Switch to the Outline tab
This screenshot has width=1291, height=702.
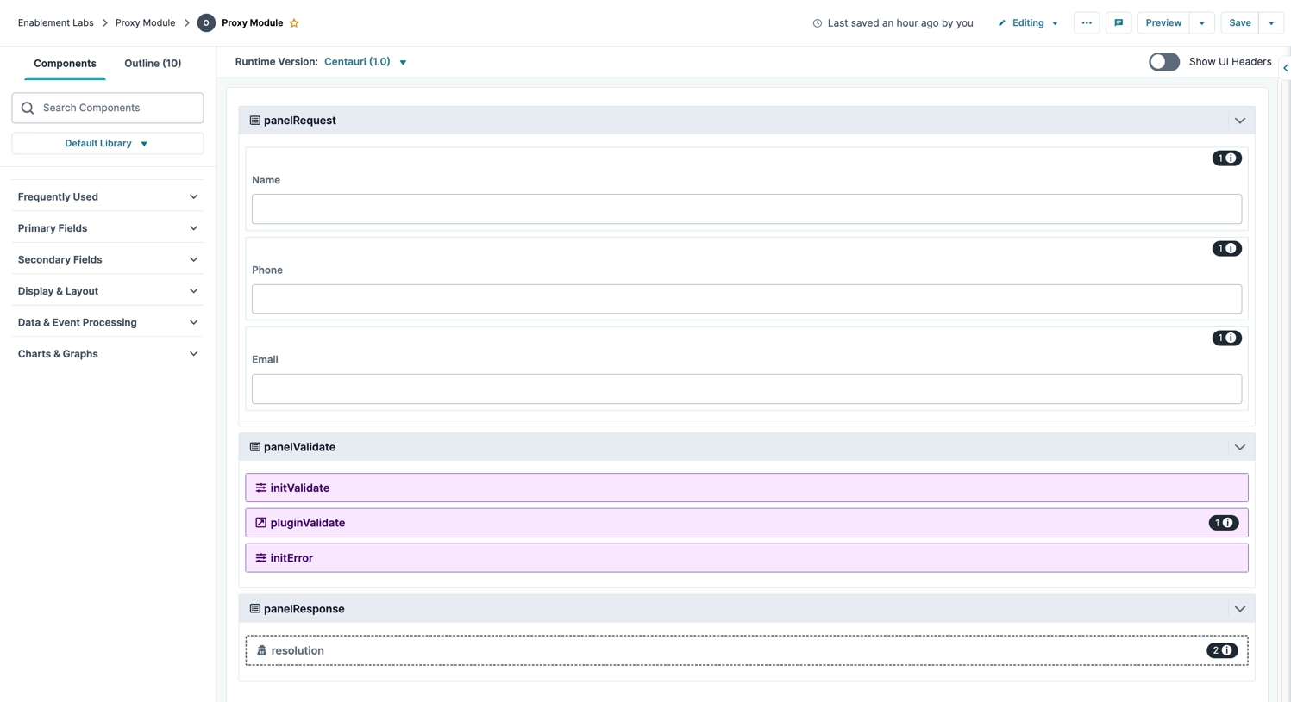point(153,63)
